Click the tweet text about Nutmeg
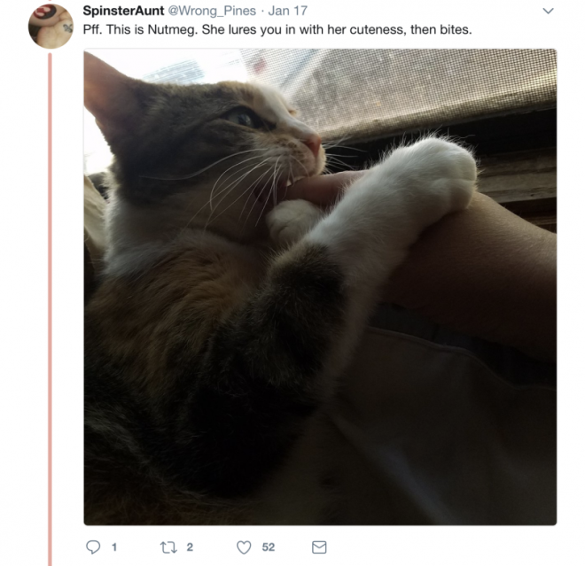 [277, 29]
